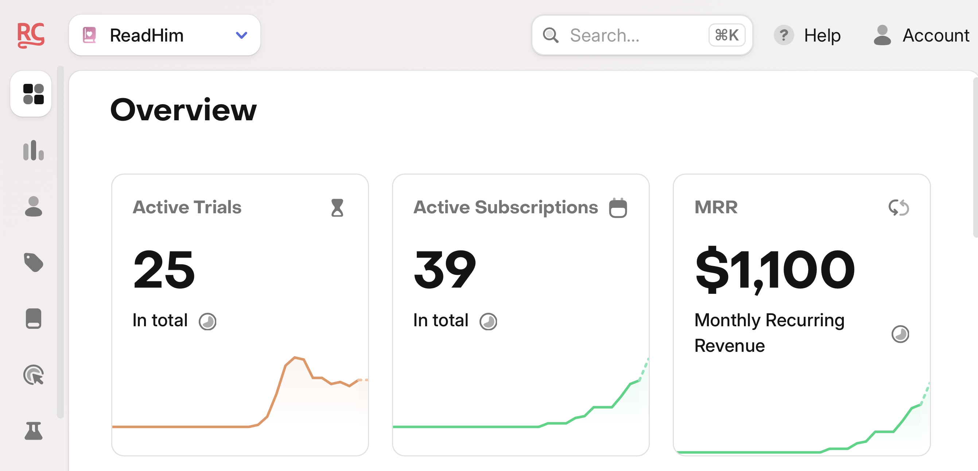Click the MRR recurring arrows icon
Image resolution: width=978 pixels, height=471 pixels.
(x=899, y=207)
